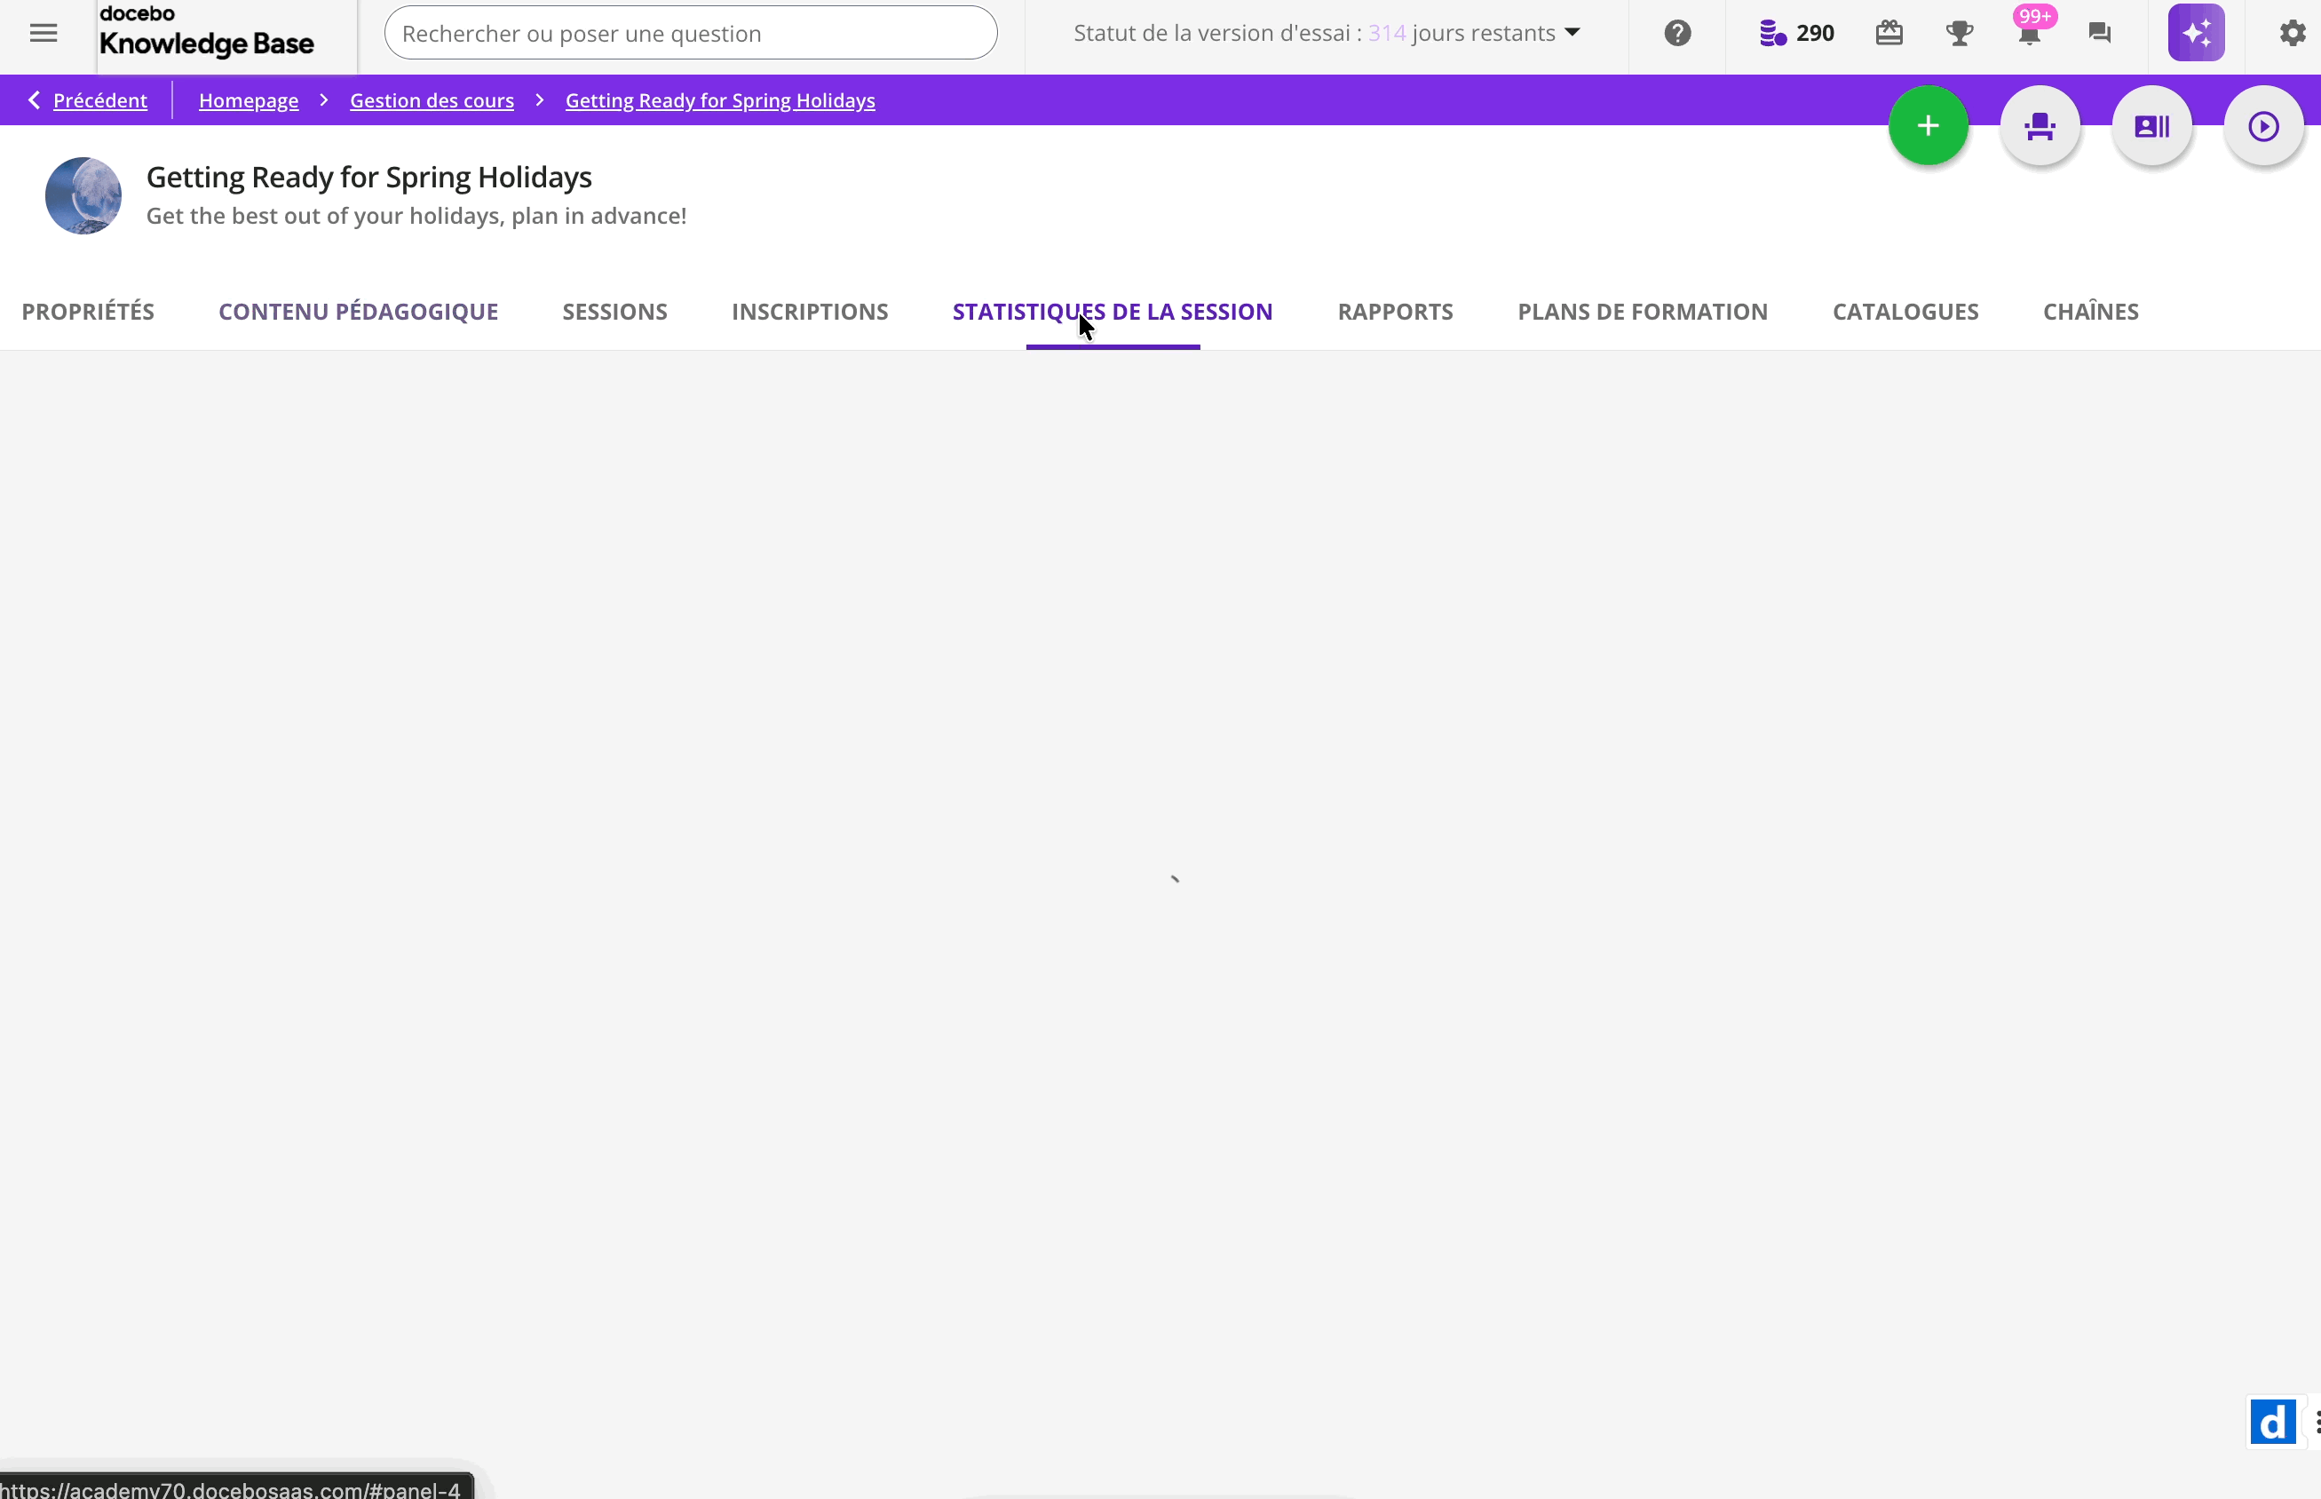Open notifications bell with 99+ badge
Image resolution: width=2321 pixels, height=1499 pixels.
pos(2029,35)
